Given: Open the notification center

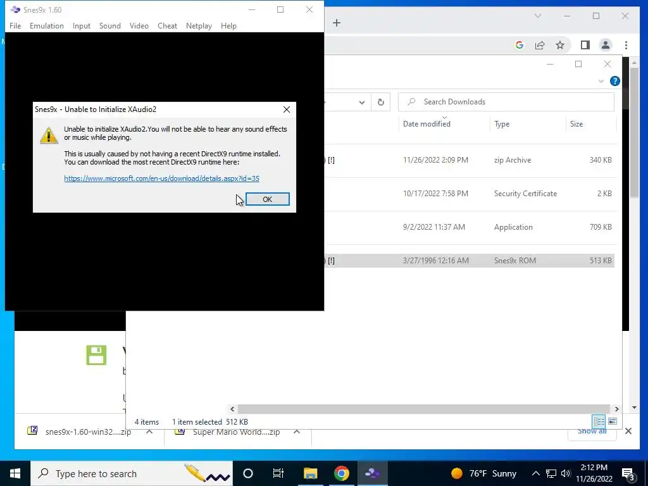Looking at the screenshot, I should point(628,474).
